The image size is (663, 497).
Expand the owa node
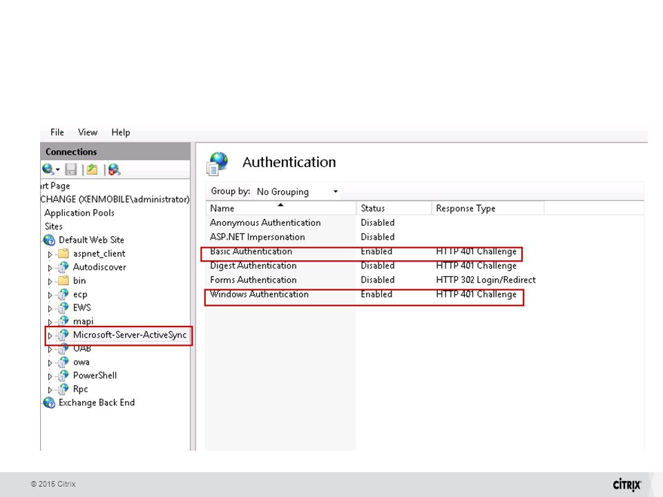(50, 362)
